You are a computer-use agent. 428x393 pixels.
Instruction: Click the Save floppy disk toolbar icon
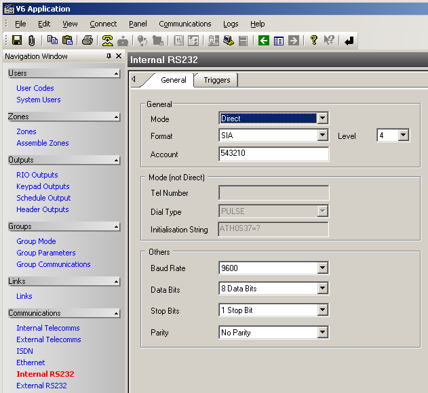coord(17,41)
